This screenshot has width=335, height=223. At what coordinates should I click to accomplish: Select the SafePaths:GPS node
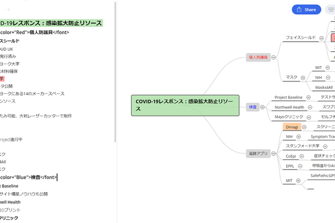[323, 176]
